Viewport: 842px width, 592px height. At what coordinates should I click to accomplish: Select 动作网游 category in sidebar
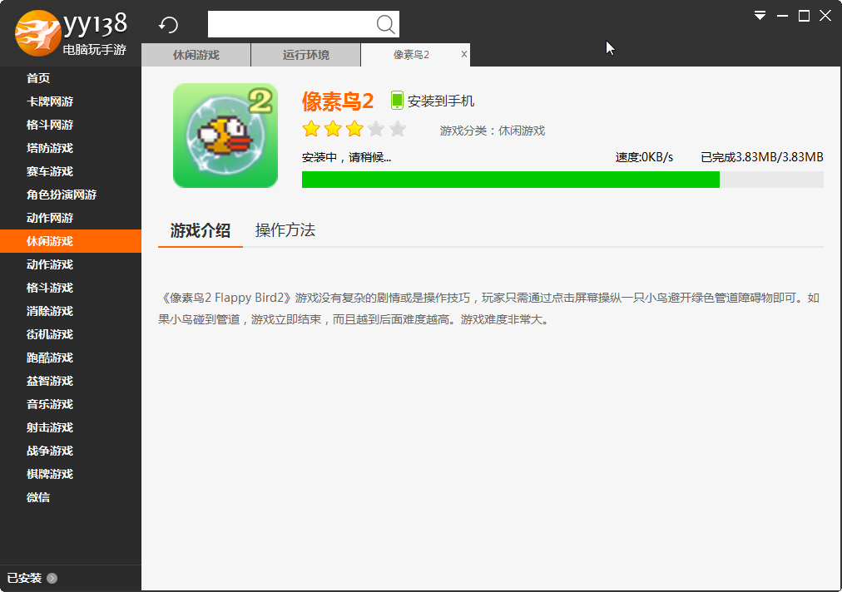[50, 218]
